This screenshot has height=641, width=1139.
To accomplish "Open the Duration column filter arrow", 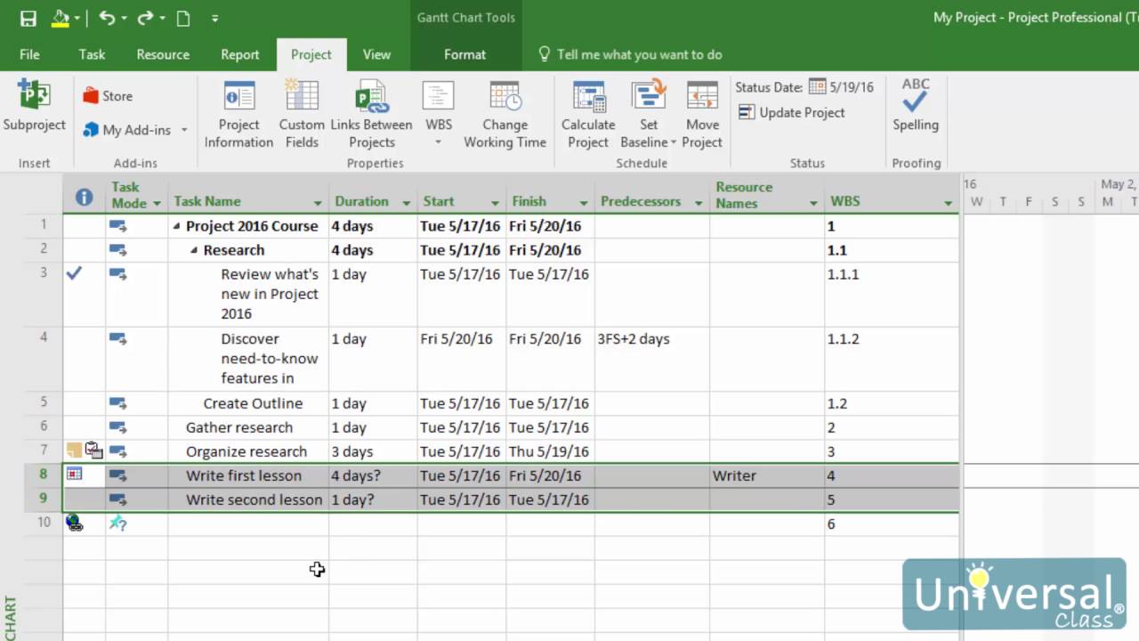I will click(x=407, y=203).
